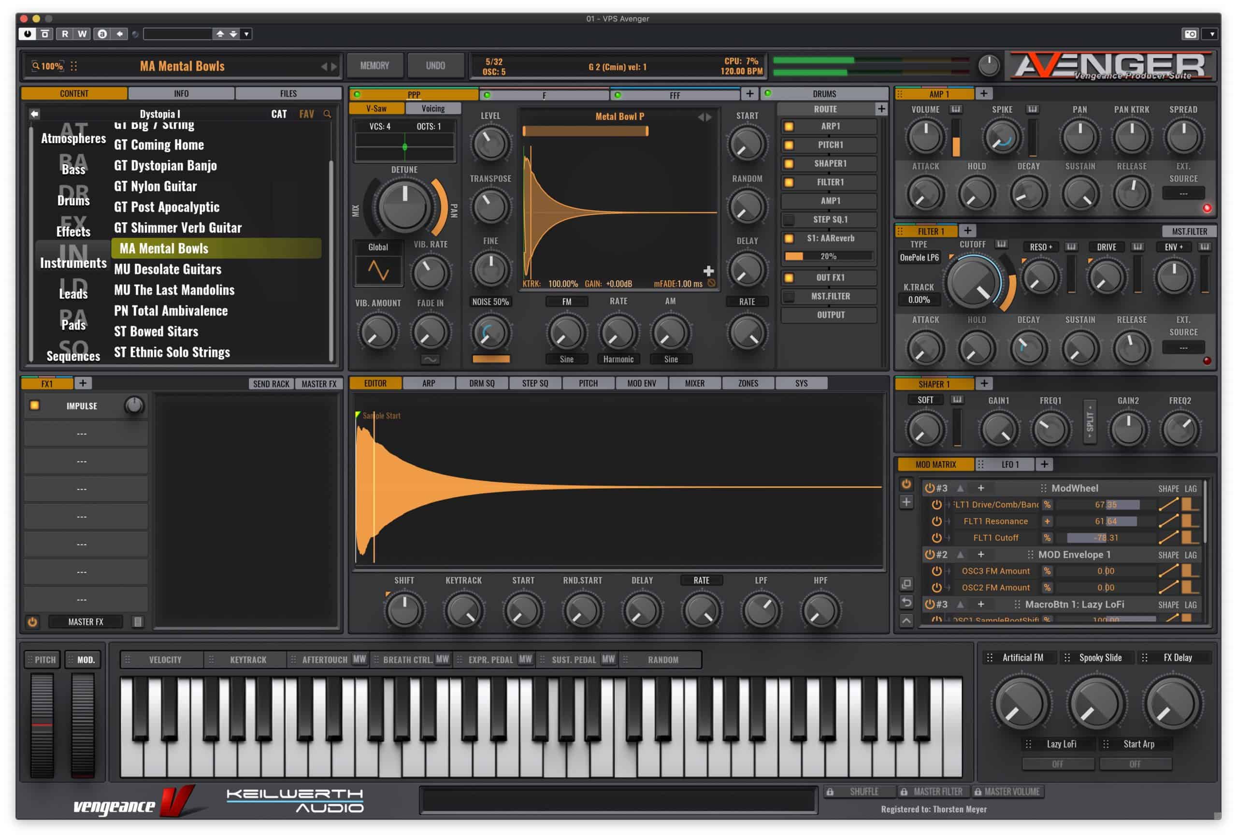Add a new FX rack with plus
The width and height of the screenshot is (1237, 838).
(83, 383)
